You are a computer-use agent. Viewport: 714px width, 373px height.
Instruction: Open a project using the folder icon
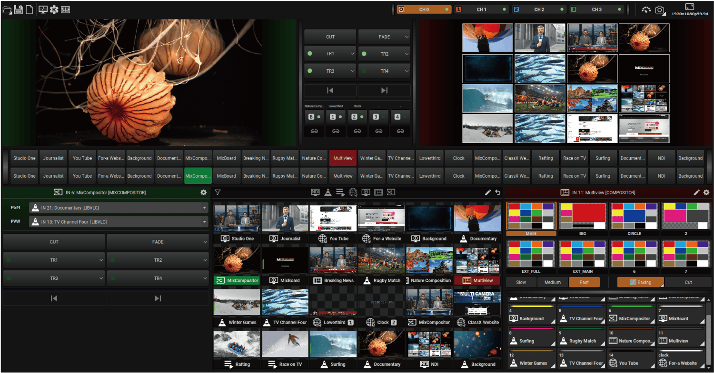pyautogui.click(x=7, y=10)
